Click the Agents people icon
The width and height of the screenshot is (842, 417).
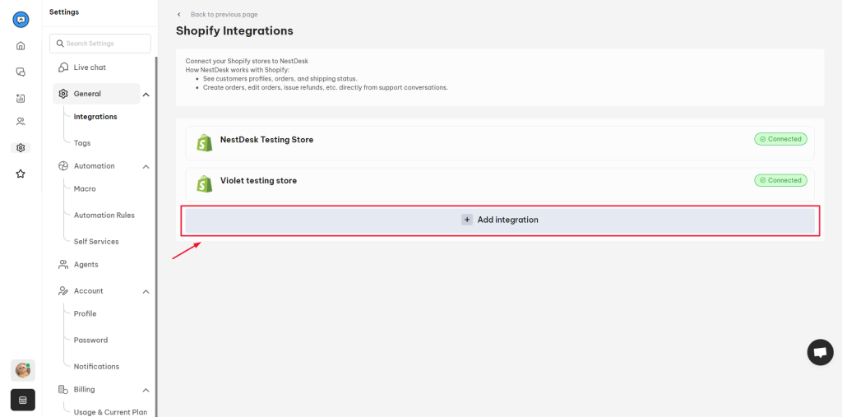click(x=63, y=264)
